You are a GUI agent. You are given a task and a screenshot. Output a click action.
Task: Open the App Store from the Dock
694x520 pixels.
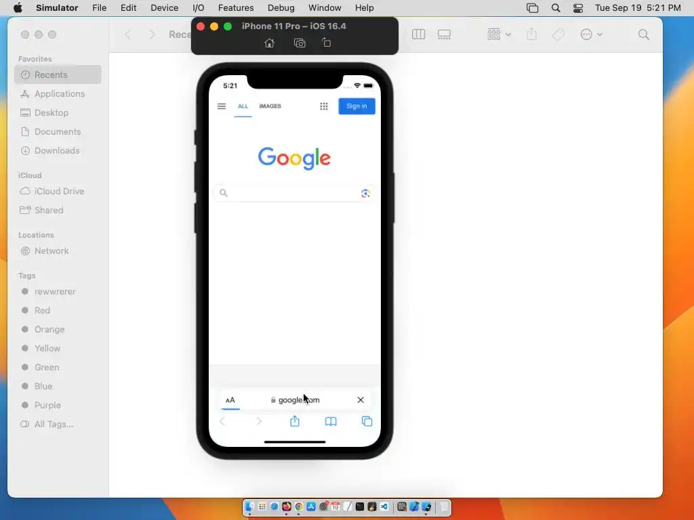[x=311, y=506]
